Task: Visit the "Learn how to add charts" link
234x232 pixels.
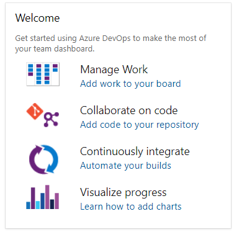Action: pyautogui.click(x=131, y=207)
